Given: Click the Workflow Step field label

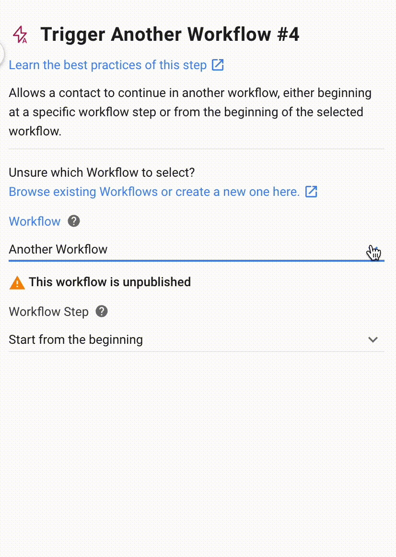Looking at the screenshot, I should tap(48, 312).
